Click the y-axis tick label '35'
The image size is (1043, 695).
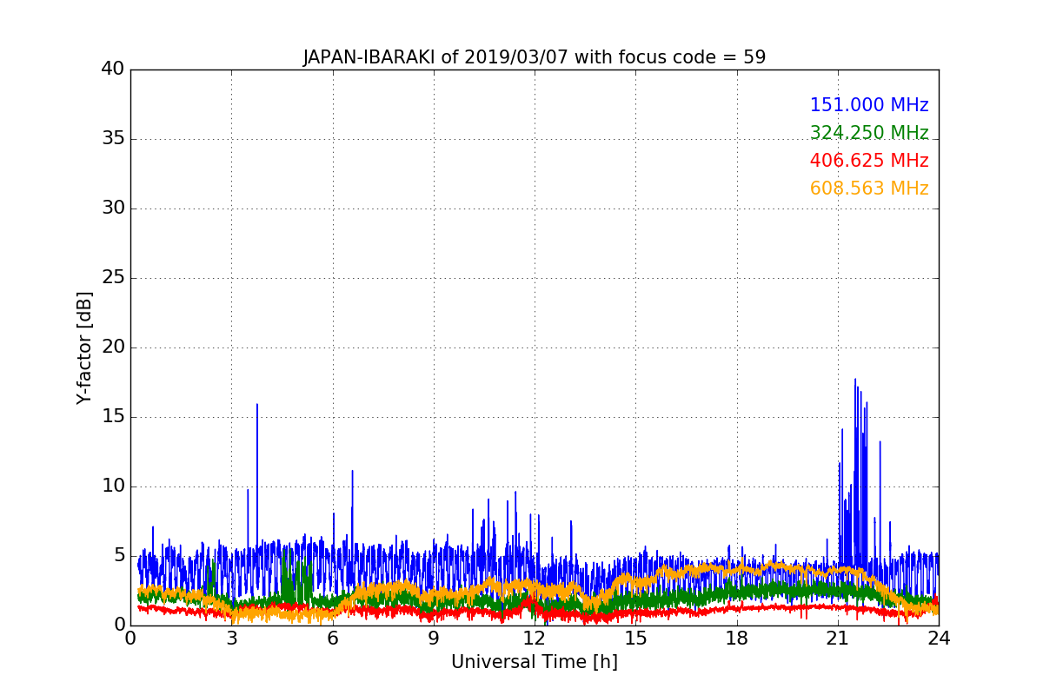(112, 138)
